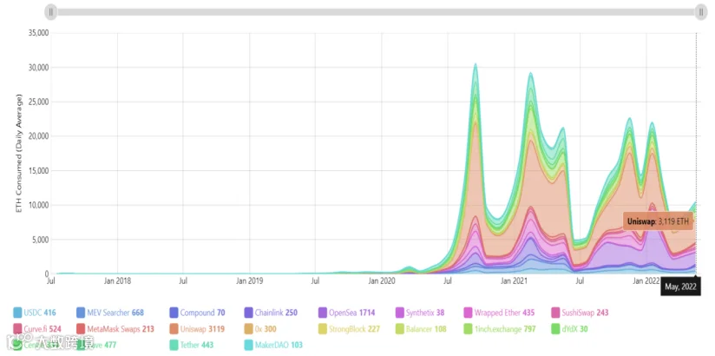This screenshot has width=715, height=356.
Task: Hide the OpenSea series in the legend
Action: pos(348,313)
